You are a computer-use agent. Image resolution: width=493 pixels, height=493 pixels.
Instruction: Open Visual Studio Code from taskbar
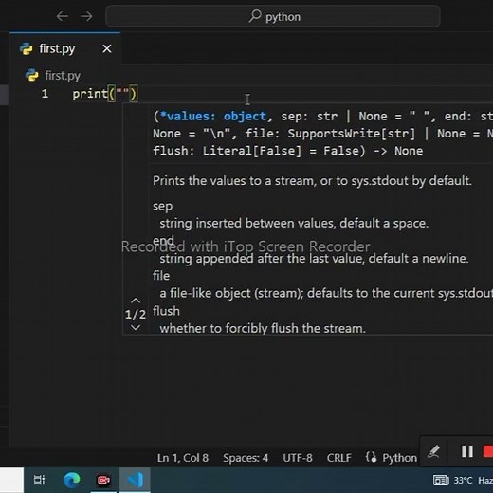pos(135,480)
